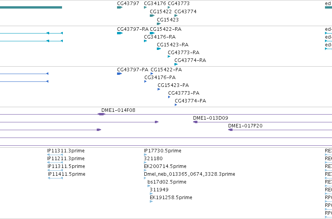Select BAC label DME1-013D09
Image resolution: width=332 pixels, height=219 pixels.
[211, 118]
